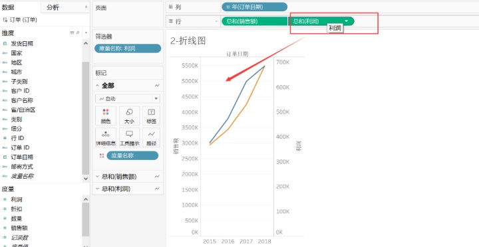
Task: Click the color legend icon beside 度量名称 pill
Action: coord(102,156)
